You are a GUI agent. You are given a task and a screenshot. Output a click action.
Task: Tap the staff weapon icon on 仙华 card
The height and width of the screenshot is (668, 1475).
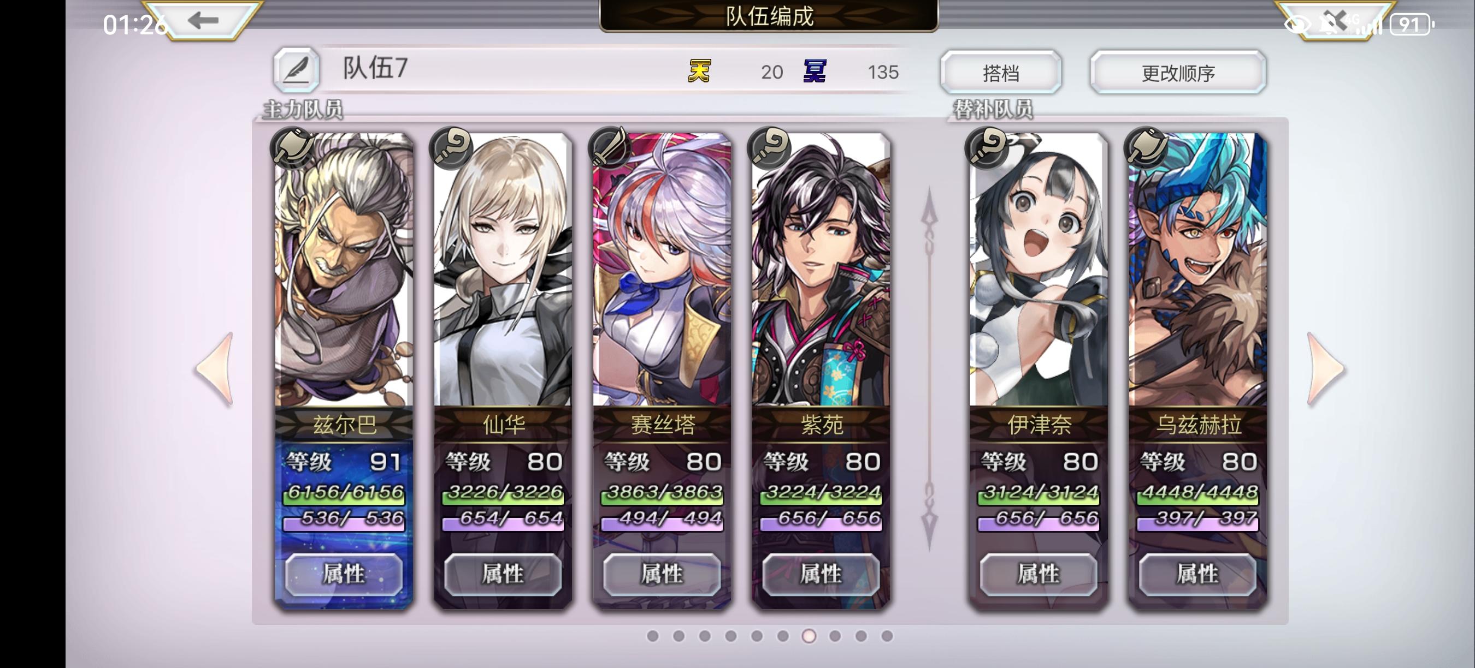pyautogui.click(x=451, y=147)
